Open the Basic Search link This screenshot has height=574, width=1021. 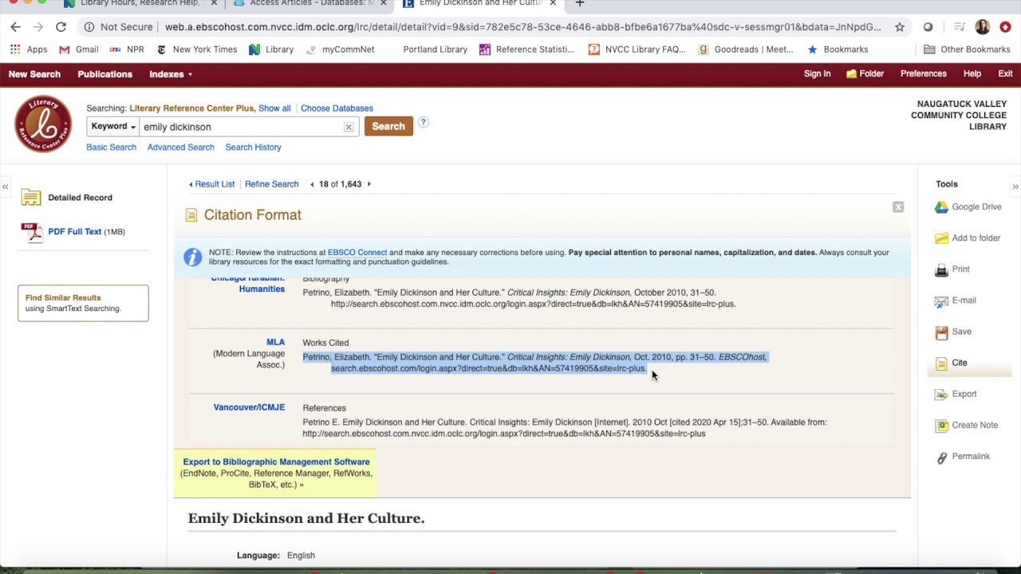tap(111, 147)
